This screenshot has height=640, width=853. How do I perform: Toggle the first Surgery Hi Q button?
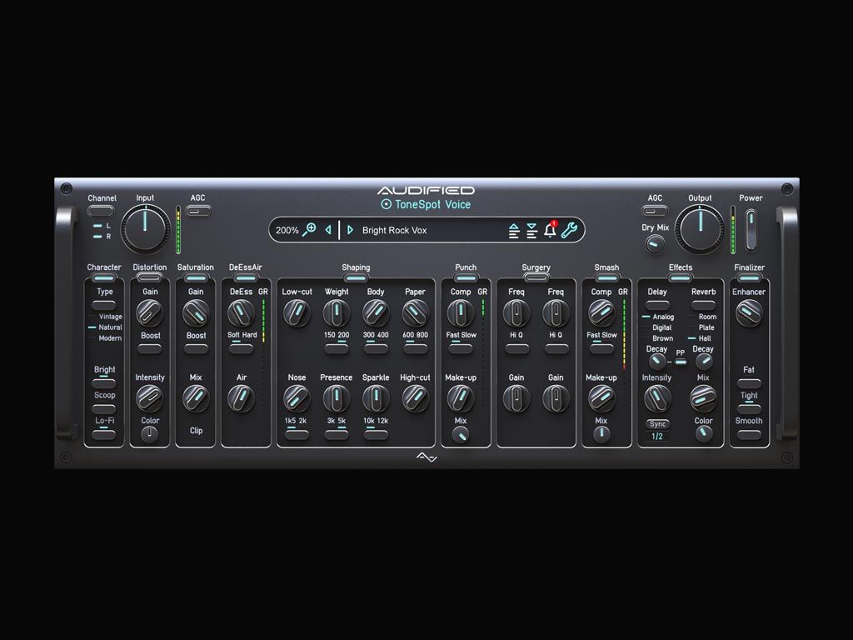[x=516, y=349]
